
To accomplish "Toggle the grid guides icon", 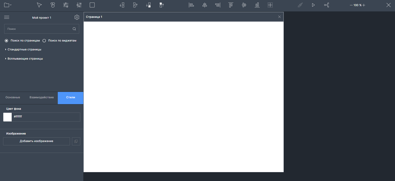I will click(x=270, y=5).
